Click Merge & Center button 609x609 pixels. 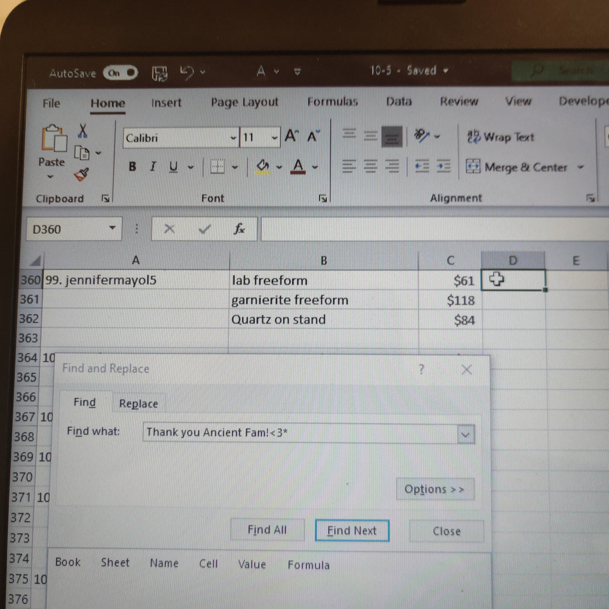517,167
